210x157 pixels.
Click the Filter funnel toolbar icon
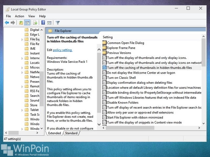point(58,23)
